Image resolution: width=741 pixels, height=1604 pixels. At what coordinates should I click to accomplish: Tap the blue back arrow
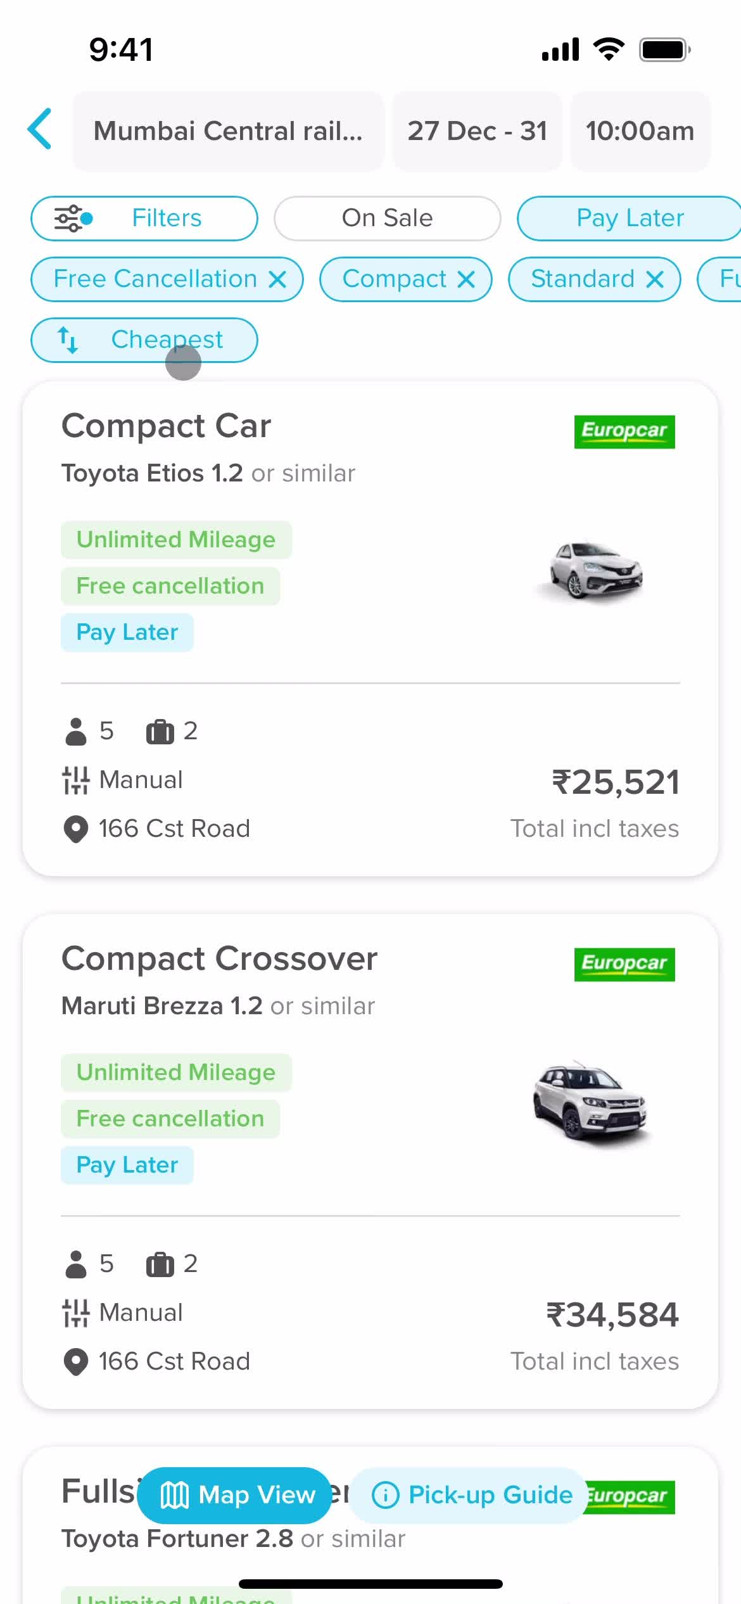pos(39,129)
